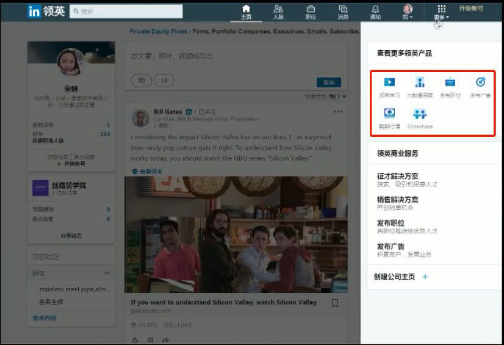Click the 创建公司主页 text
Viewport: 504px width, 345px height.
coord(394,277)
